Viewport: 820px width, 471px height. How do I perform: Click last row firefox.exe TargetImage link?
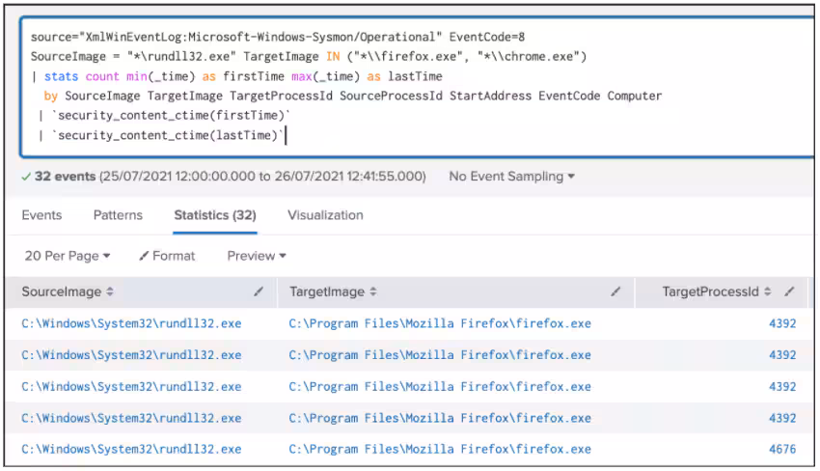pyautogui.click(x=439, y=450)
